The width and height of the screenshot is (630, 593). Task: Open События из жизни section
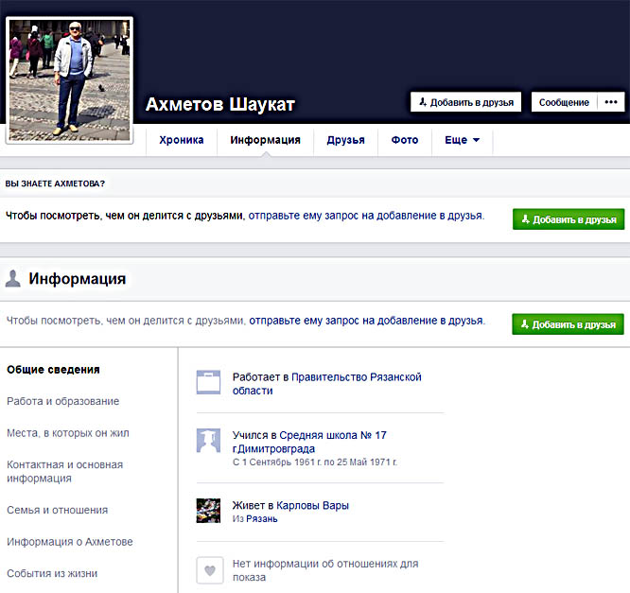tap(52, 573)
